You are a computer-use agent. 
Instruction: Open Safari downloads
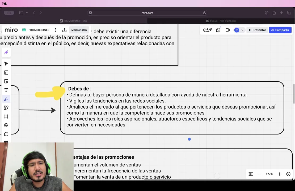267,13
